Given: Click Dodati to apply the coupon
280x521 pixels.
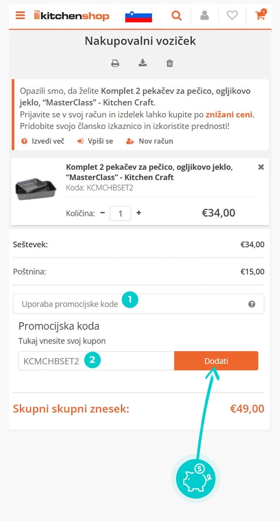Looking at the screenshot, I should point(216,360).
